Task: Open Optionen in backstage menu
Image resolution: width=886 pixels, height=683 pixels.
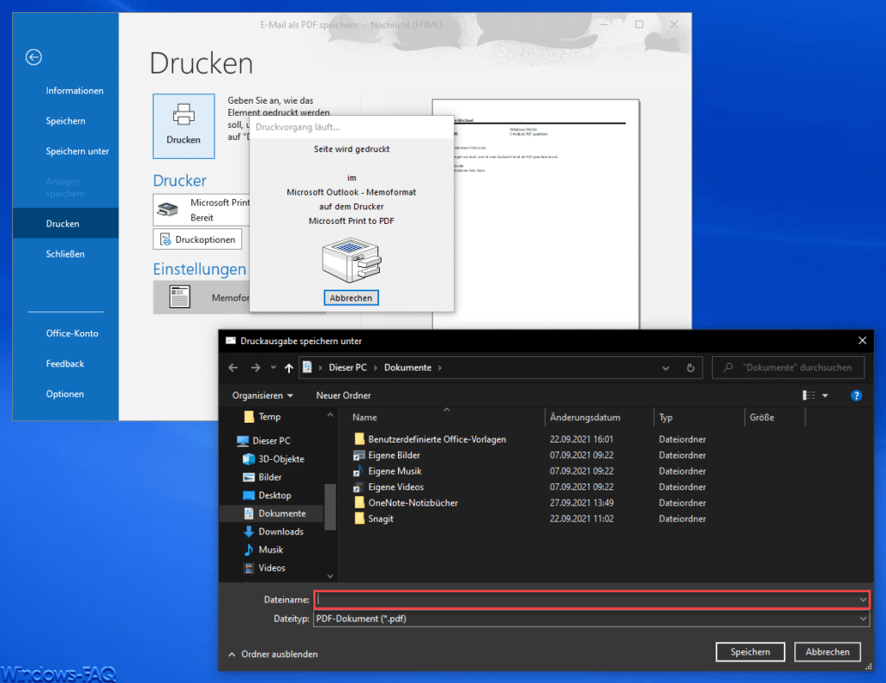Action: coord(65,394)
